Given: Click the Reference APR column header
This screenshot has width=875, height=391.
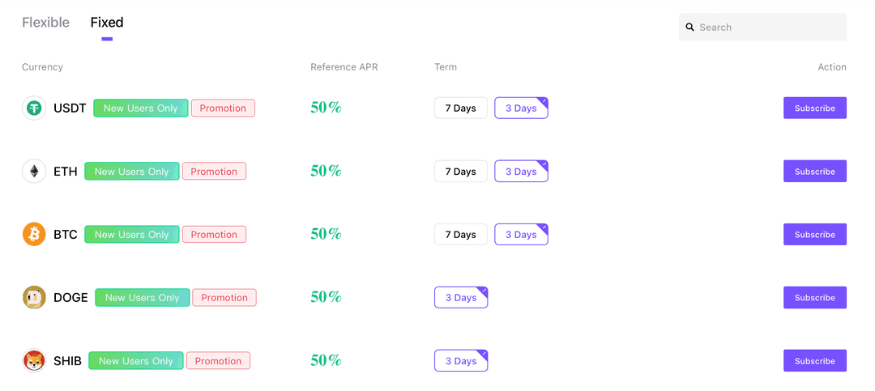Looking at the screenshot, I should tap(344, 67).
